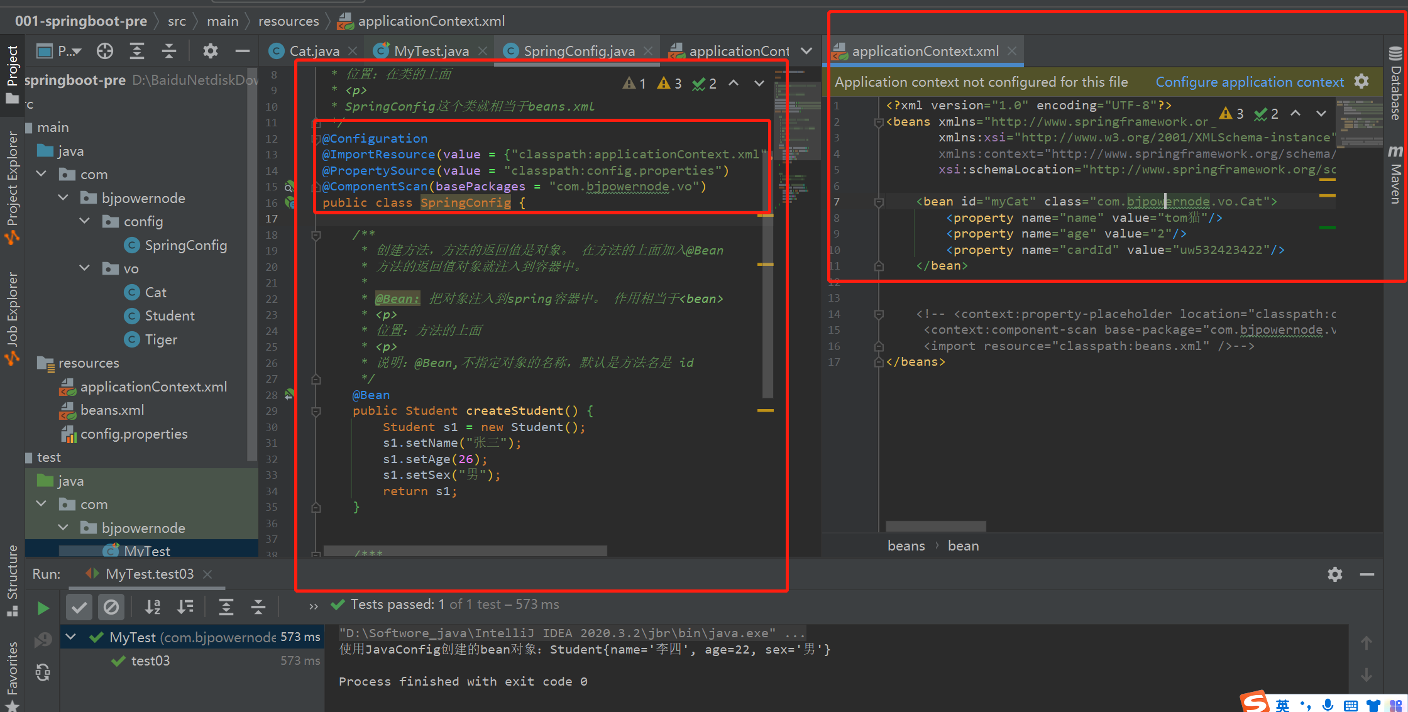The width and height of the screenshot is (1408, 712).
Task: Open beans.xml in the project tree
Action: click(112, 410)
